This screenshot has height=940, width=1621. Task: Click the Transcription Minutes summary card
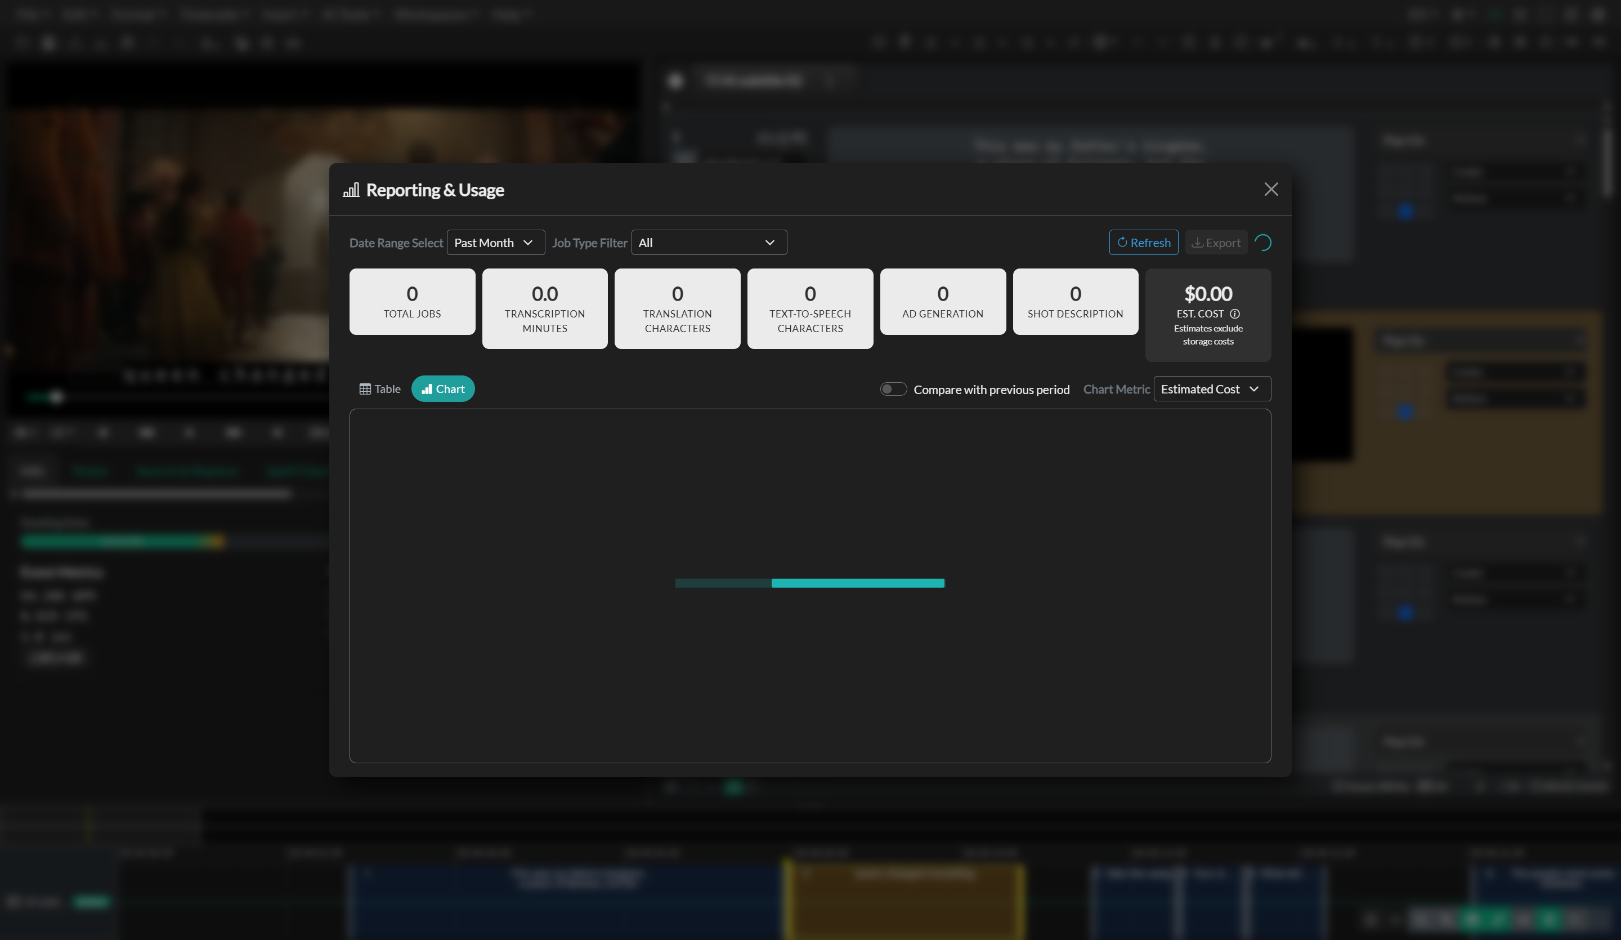(545, 309)
